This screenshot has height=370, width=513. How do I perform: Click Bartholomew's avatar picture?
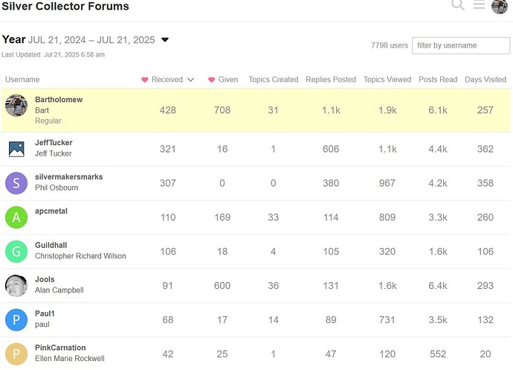pyautogui.click(x=16, y=106)
